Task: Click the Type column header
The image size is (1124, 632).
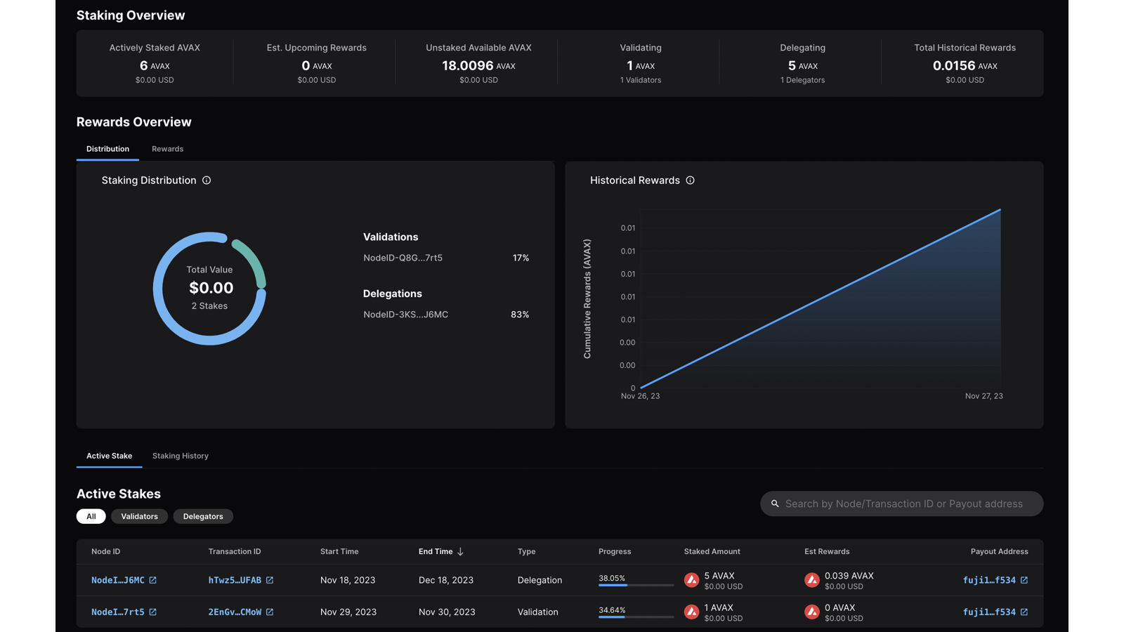Action: point(527,552)
